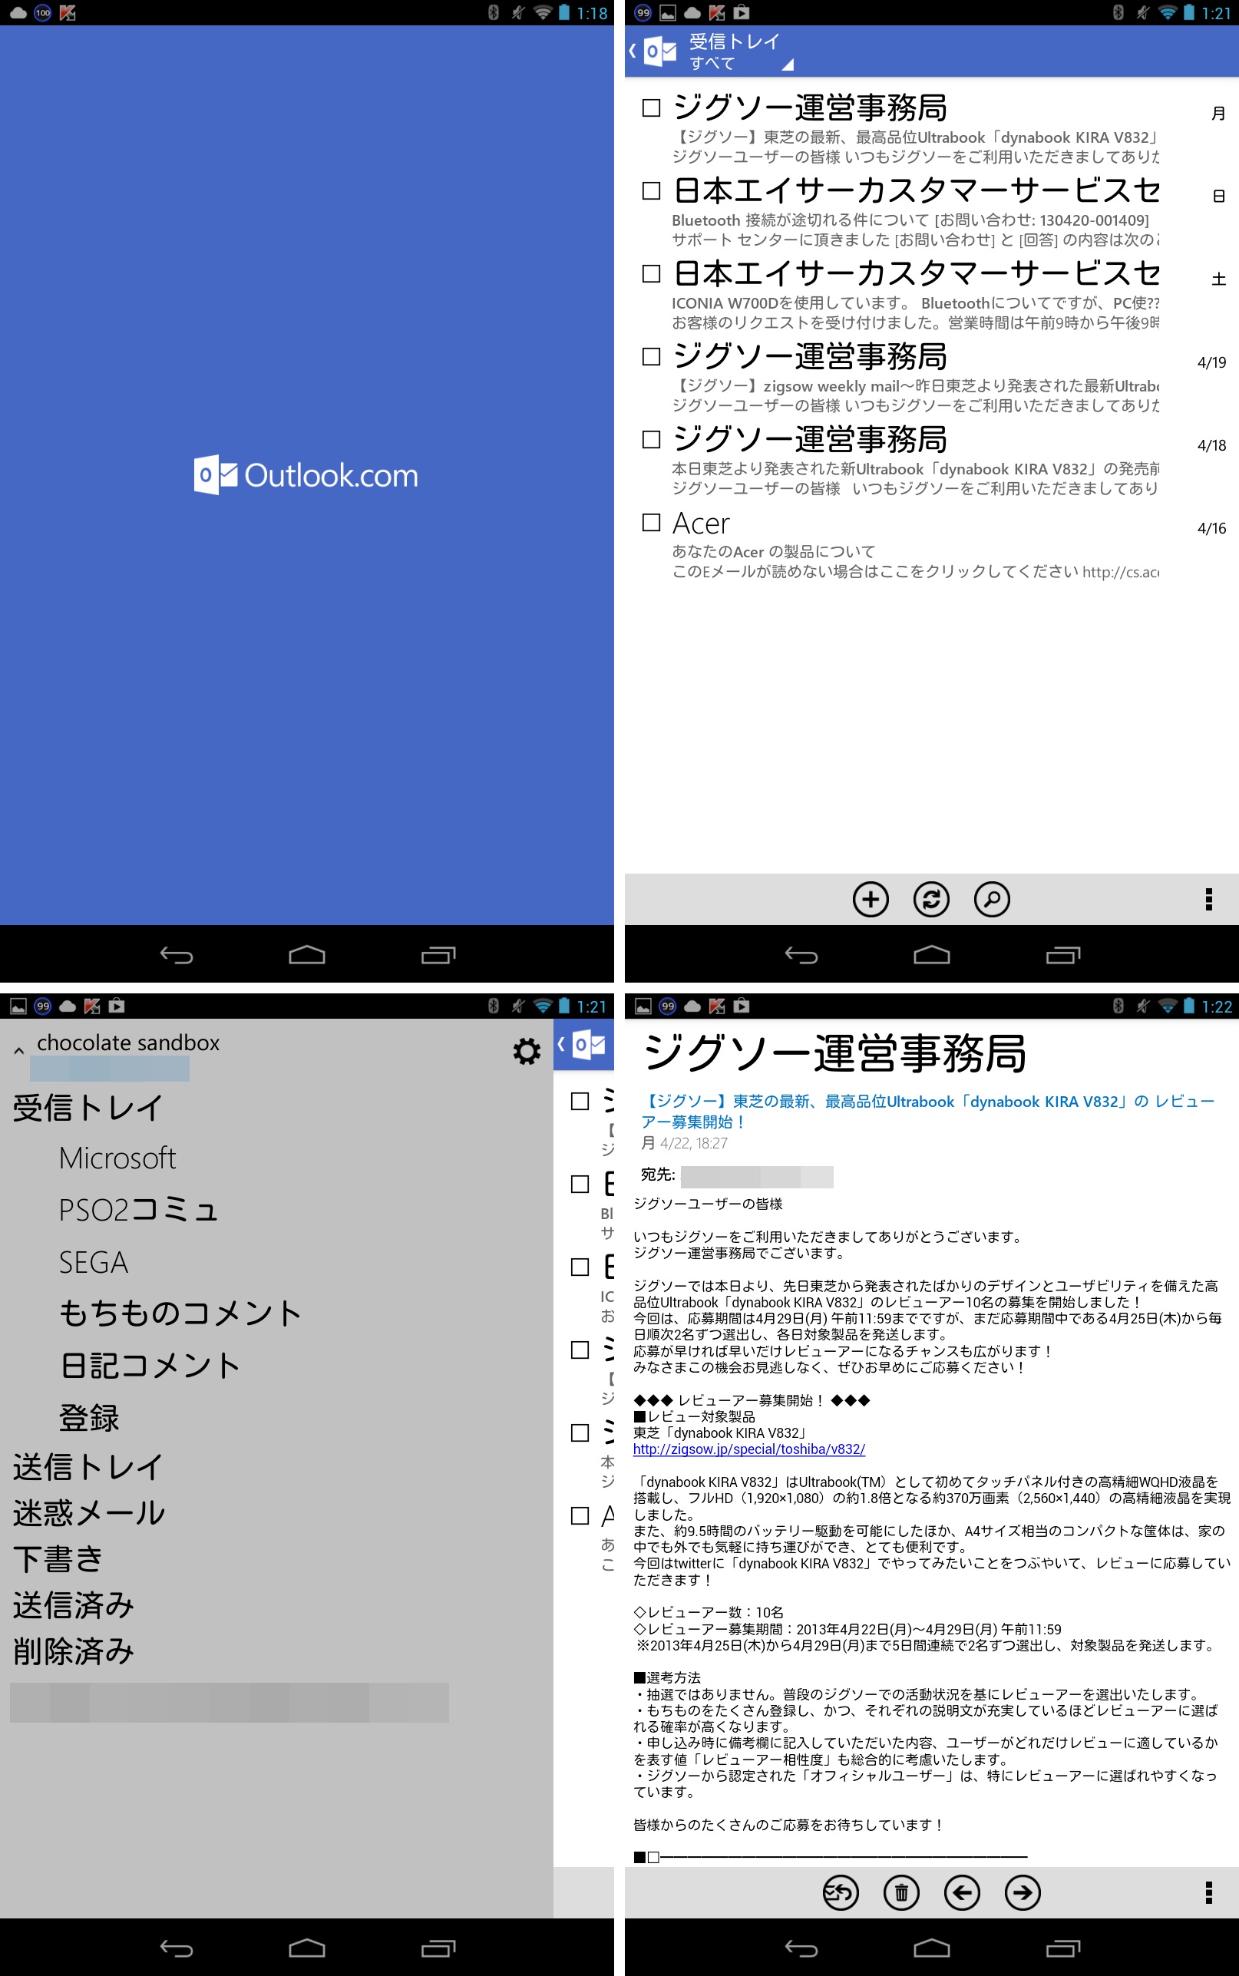Open the 送信トレイ folder
Screen dimensions: 1239x1976
tap(88, 1467)
